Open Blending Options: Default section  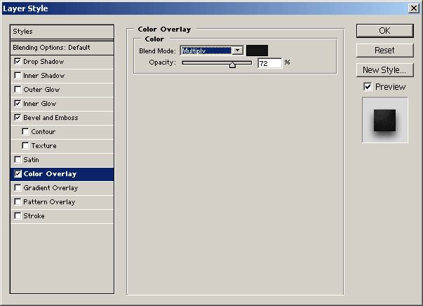pyautogui.click(x=62, y=48)
